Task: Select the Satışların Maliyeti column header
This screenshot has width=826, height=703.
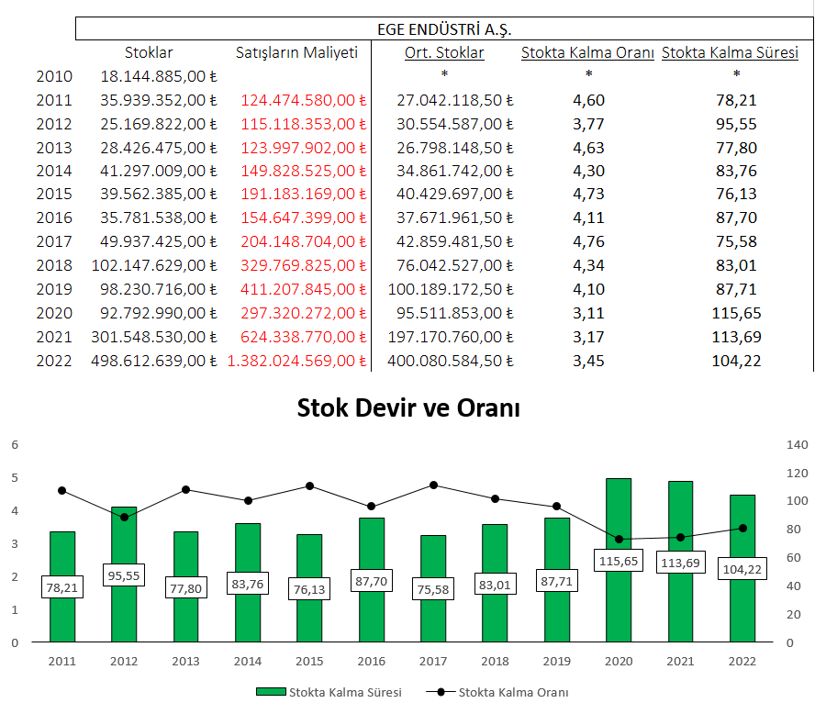Action: pyautogui.click(x=296, y=52)
